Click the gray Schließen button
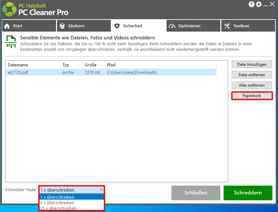The width and height of the screenshot is (278, 212). pos(196,193)
